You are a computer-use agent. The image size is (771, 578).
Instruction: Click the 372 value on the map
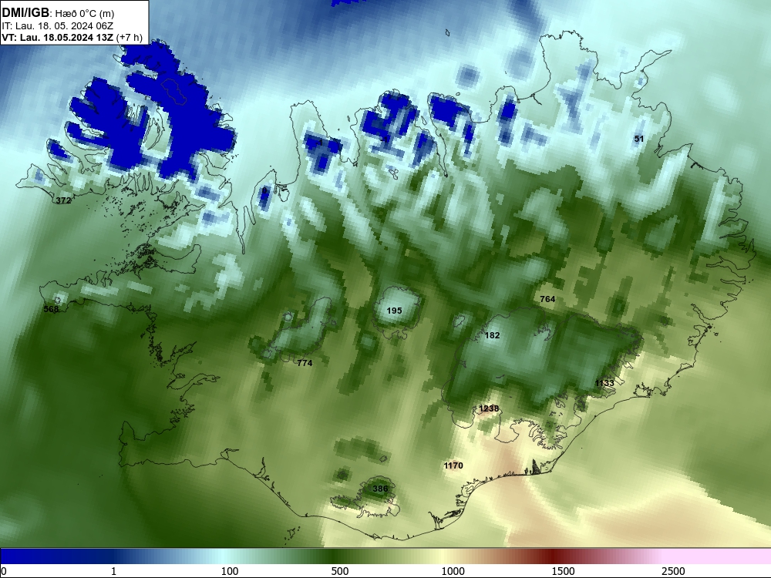[x=63, y=200]
